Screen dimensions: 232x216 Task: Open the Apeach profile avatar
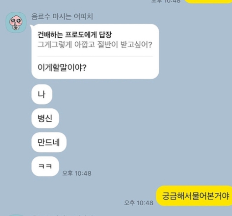(16, 22)
